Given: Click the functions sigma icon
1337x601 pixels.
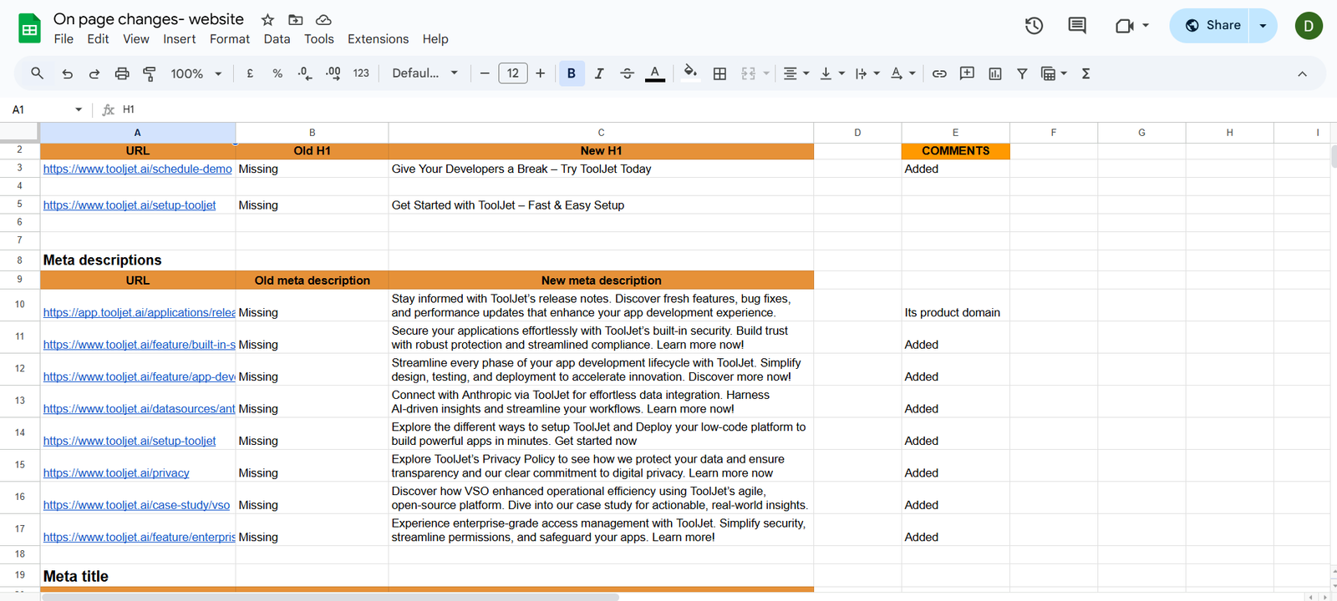Looking at the screenshot, I should [1085, 73].
